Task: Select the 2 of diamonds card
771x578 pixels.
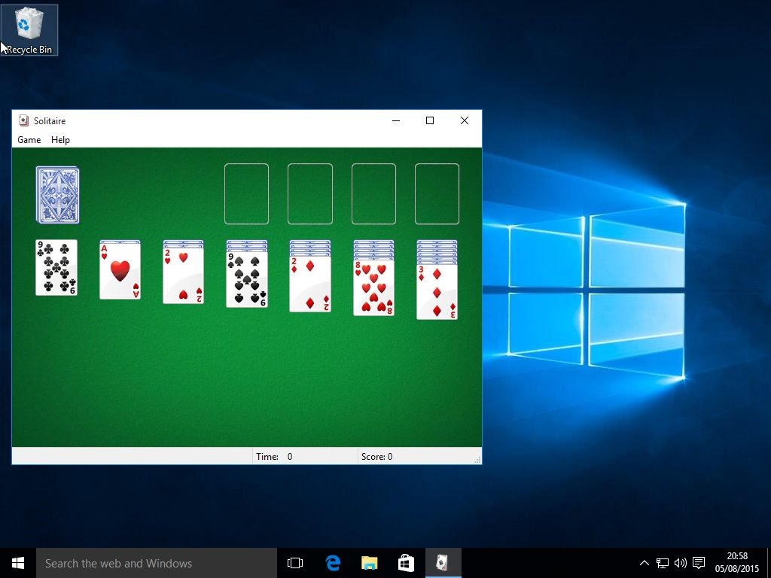Action: 310,284
